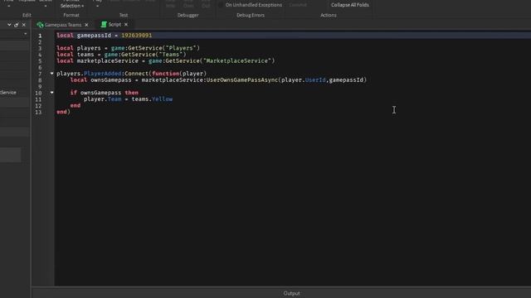Click the Team property on line 11

pyautogui.click(x=114, y=99)
